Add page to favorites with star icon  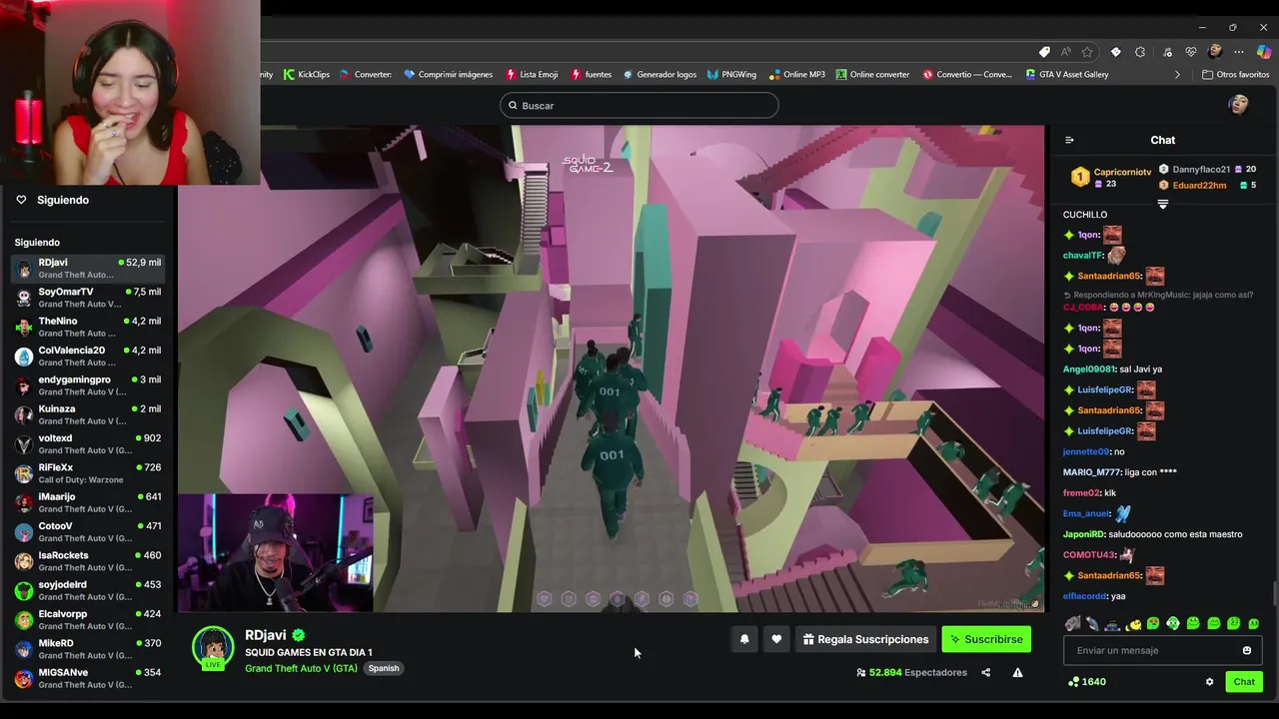point(1087,52)
